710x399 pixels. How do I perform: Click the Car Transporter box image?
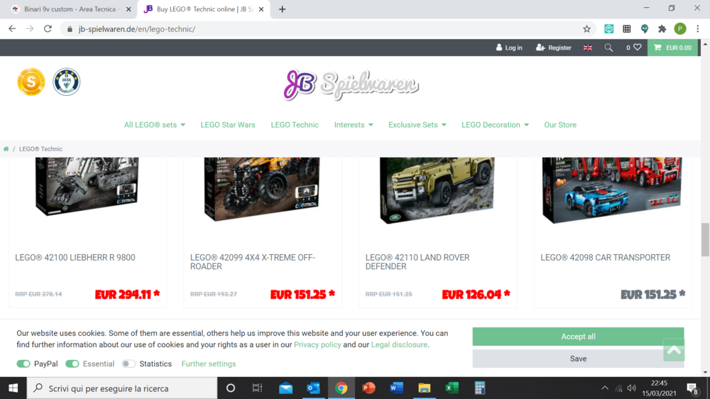coord(612,190)
